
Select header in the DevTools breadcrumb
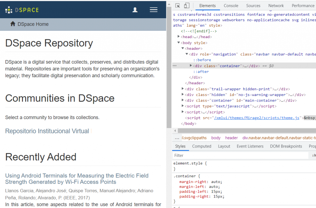click(231, 138)
